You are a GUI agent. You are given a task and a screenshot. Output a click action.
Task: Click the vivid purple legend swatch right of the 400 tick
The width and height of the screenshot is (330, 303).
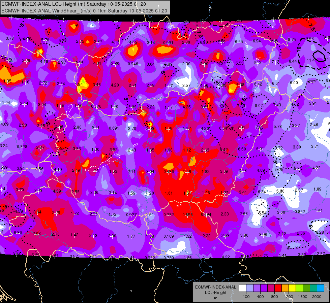click(264, 288)
